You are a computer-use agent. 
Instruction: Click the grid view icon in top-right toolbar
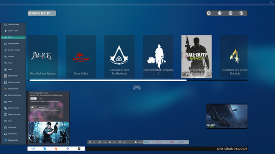[230, 13]
